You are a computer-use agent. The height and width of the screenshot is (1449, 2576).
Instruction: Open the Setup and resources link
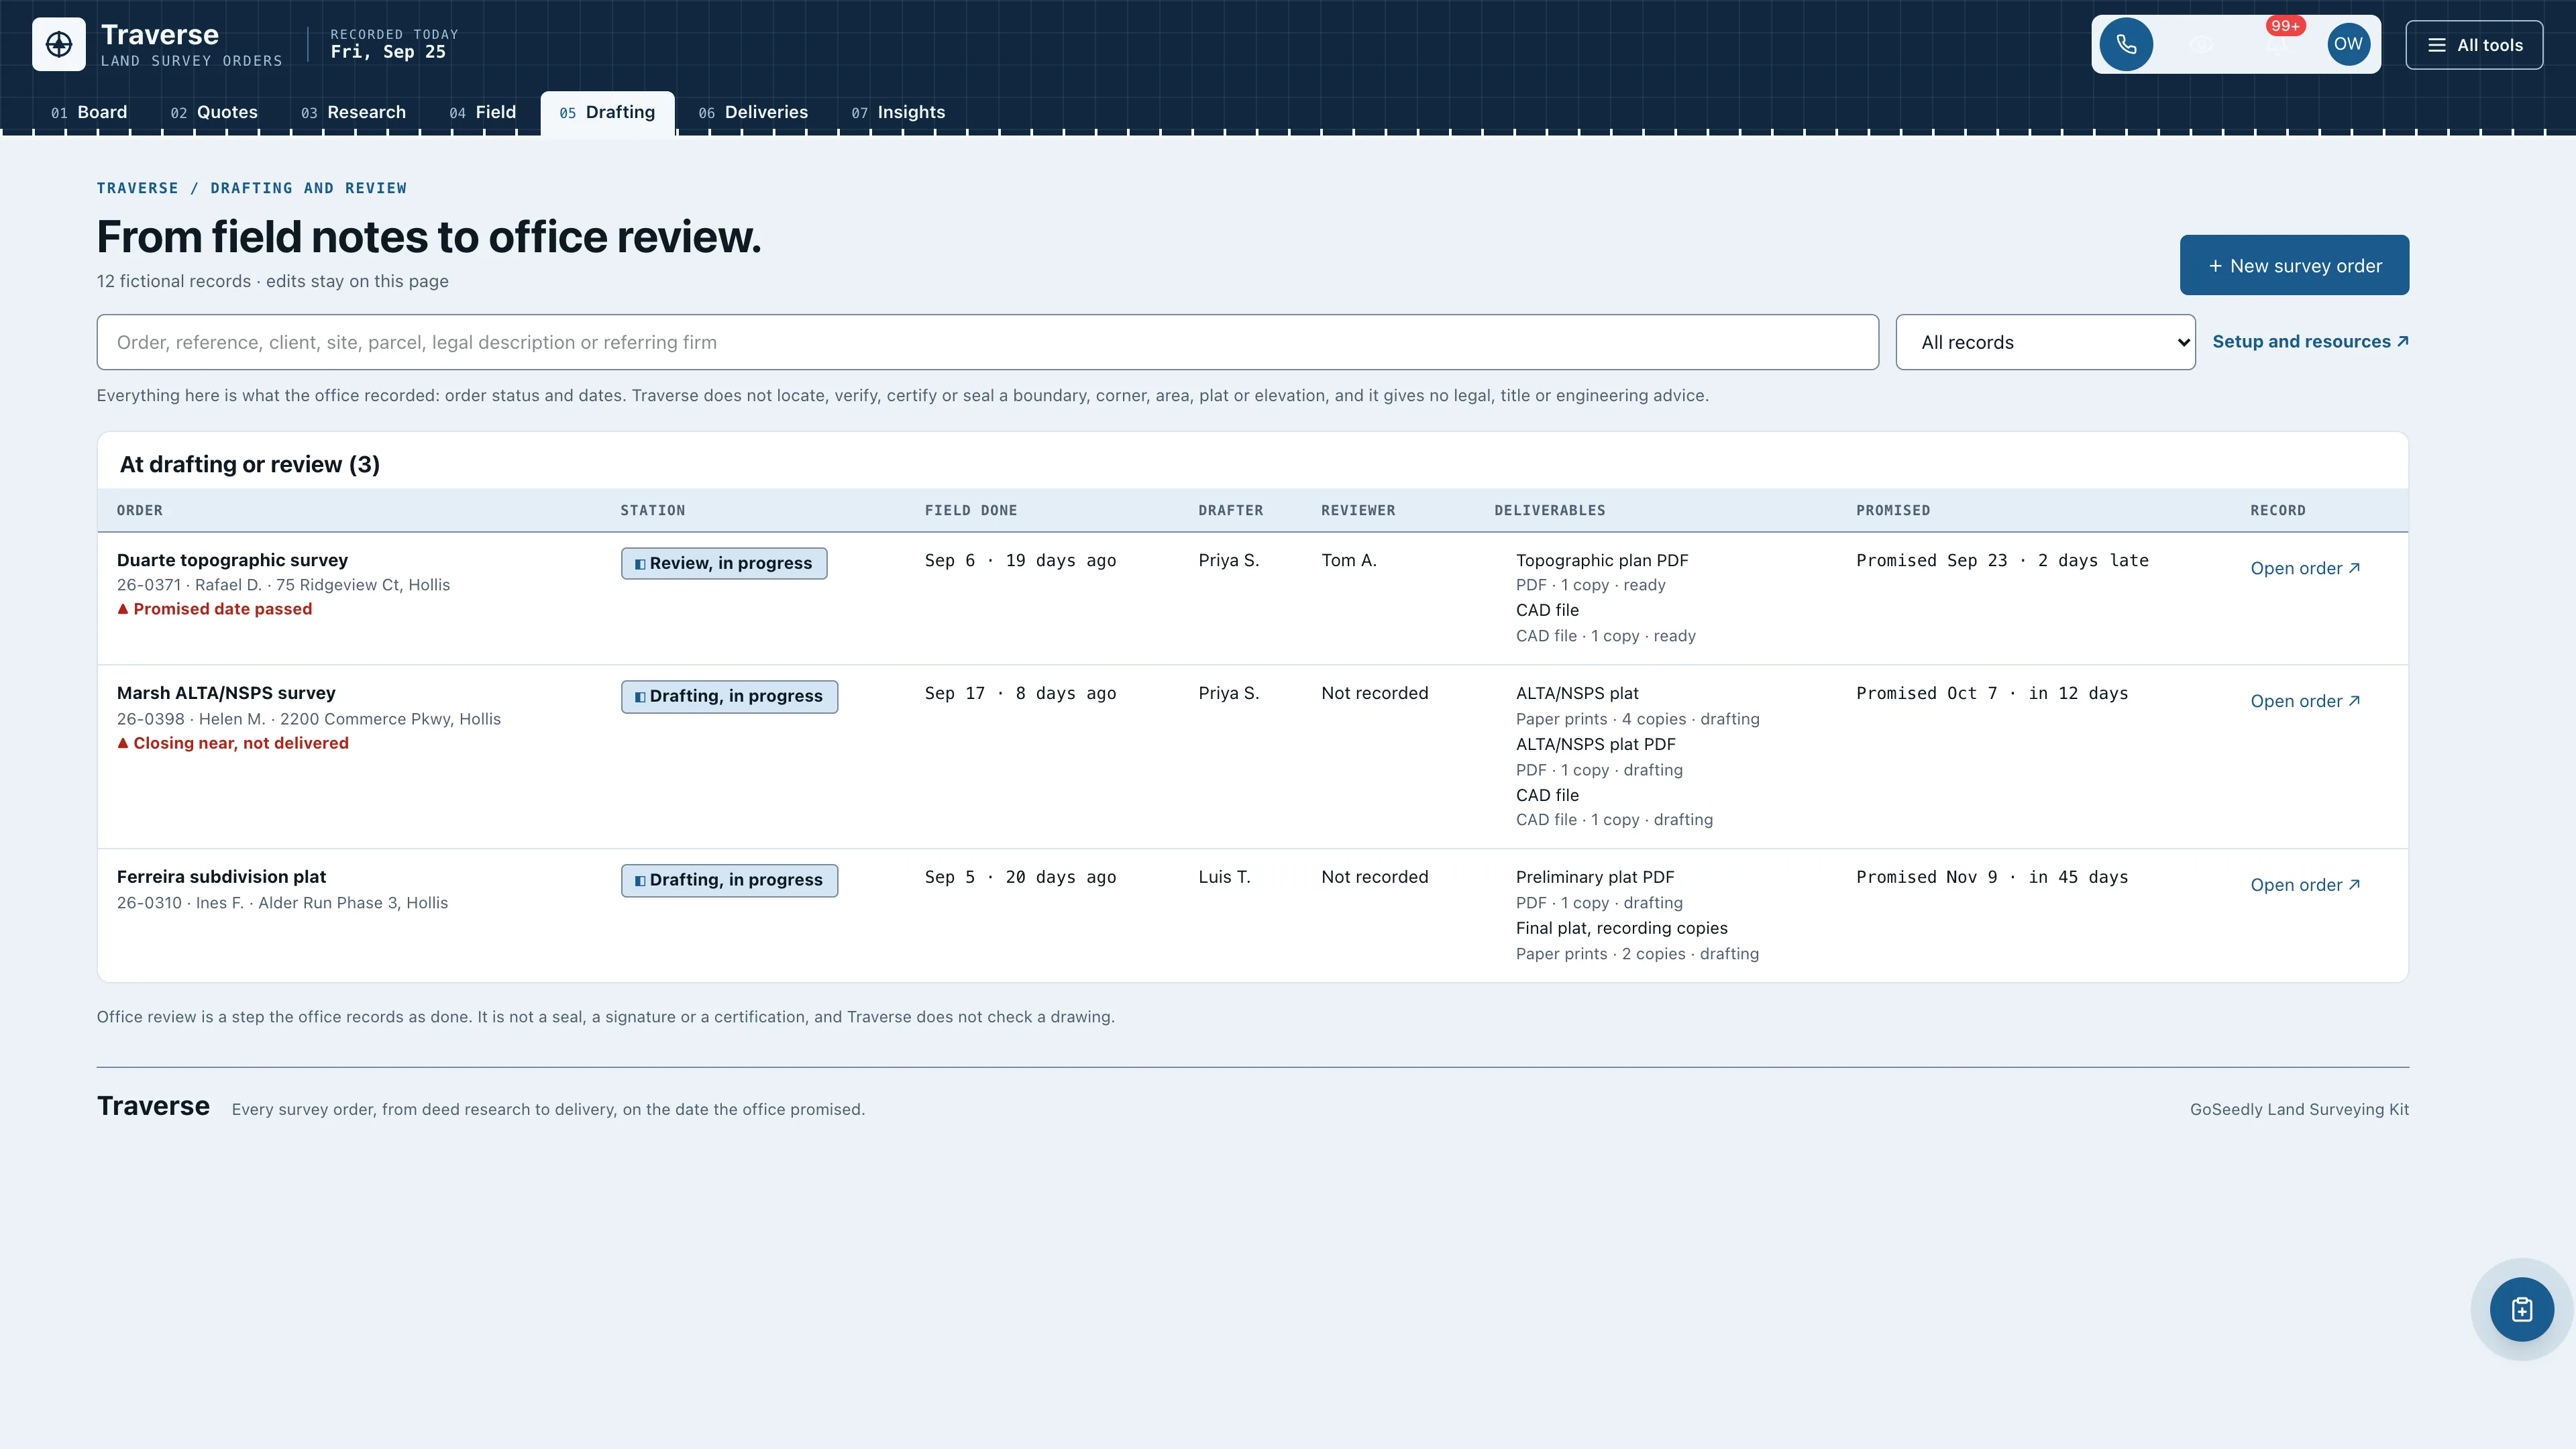[x=2310, y=342]
